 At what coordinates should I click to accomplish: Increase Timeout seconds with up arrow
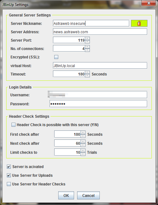[87, 72]
